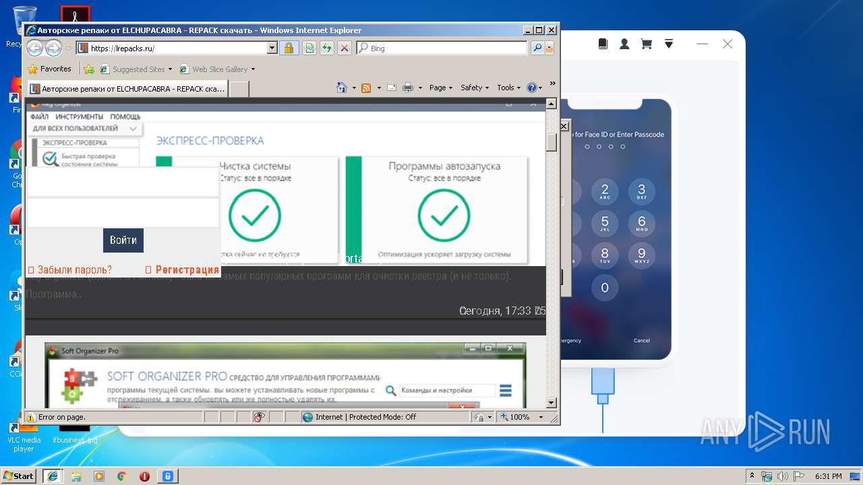Click the pop-up blocker status icon
This screenshot has width=863, height=485.
coord(260,417)
